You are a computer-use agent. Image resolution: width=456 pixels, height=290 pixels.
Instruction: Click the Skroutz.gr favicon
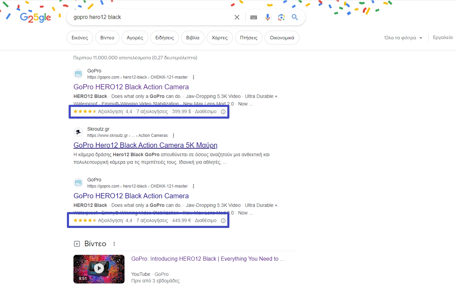tap(78, 132)
